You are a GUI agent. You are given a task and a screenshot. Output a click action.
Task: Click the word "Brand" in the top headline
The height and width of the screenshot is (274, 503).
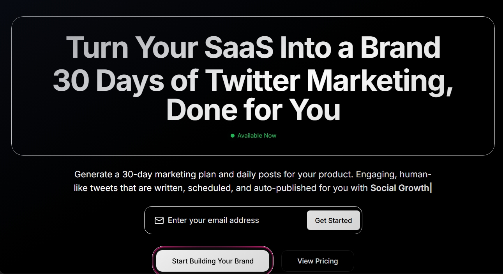click(x=400, y=48)
